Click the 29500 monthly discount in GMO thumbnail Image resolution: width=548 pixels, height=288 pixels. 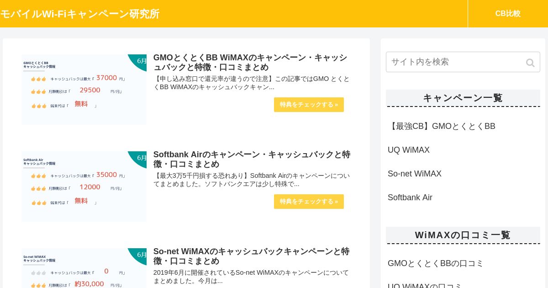point(90,90)
